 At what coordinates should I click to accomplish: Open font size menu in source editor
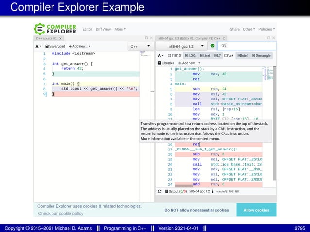pos(38,46)
